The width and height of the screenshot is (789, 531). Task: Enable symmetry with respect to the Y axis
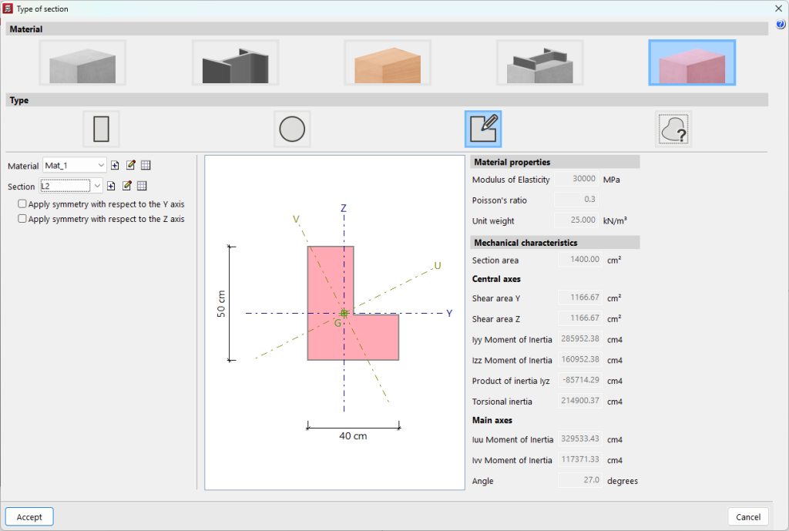coord(22,204)
